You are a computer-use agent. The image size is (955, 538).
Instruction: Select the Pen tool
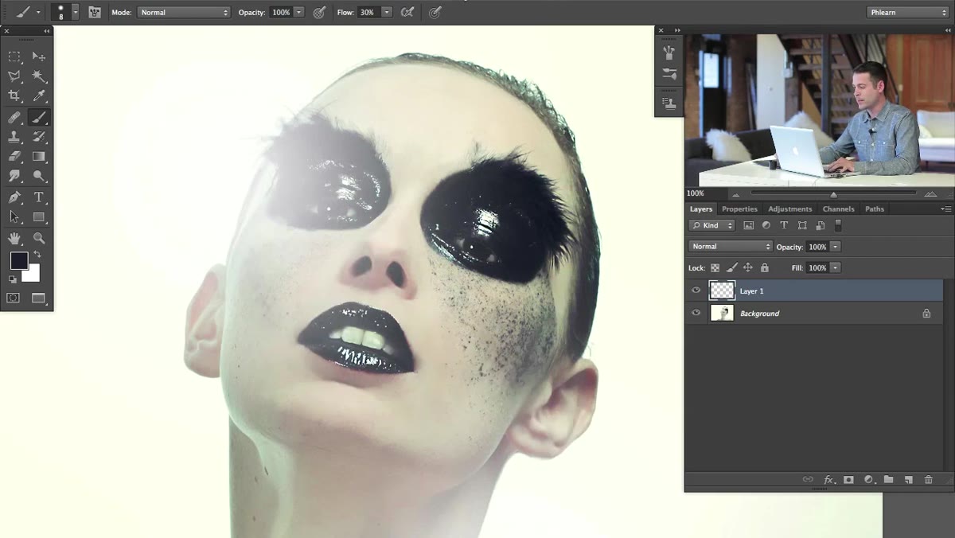14,197
